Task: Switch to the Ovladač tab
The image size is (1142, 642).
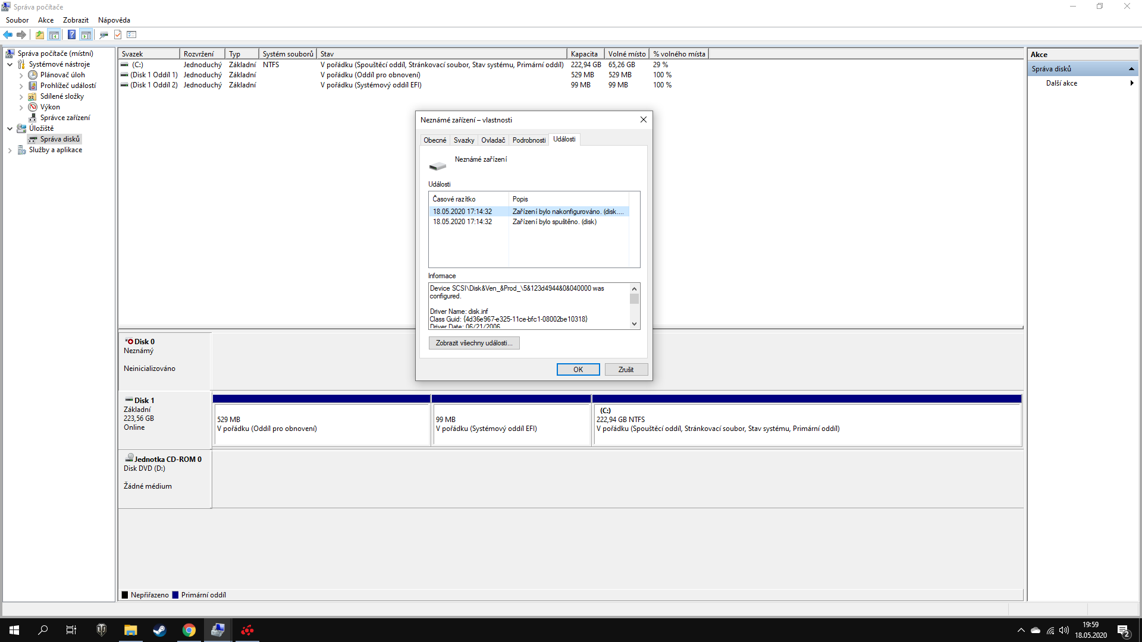Action: click(492, 140)
